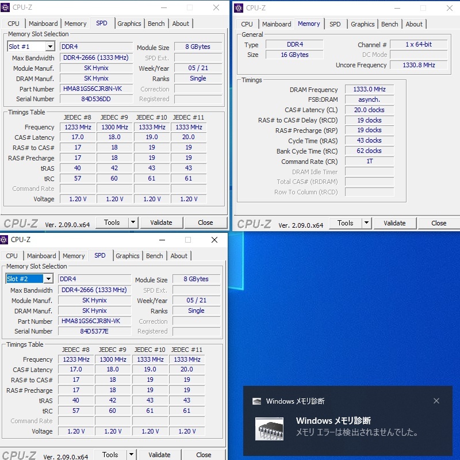The height and width of the screenshot is (460, 460).
Task: Click CPU-Z app icon in top-right window title
Action: [239, 8]
